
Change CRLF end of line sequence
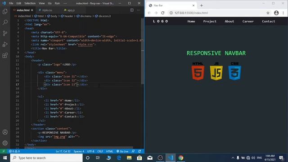click(100, 151)
